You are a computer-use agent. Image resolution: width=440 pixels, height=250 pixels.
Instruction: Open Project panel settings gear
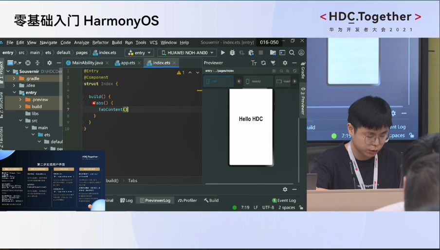49,63
